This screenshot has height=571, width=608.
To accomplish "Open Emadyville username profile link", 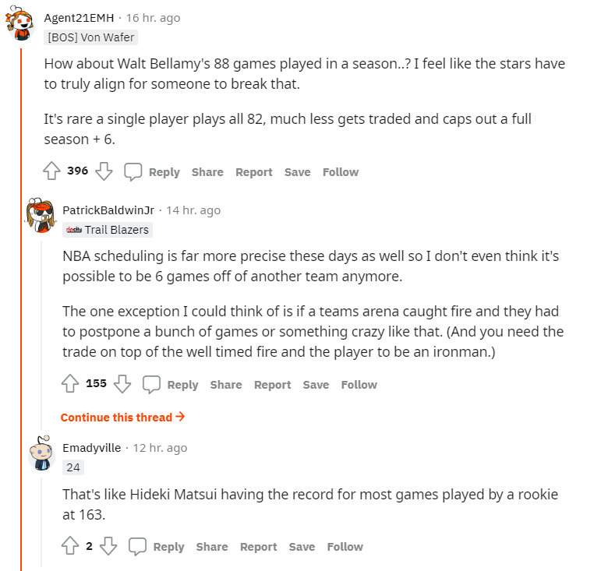I will pyautogui.click(x=92, y=448).
